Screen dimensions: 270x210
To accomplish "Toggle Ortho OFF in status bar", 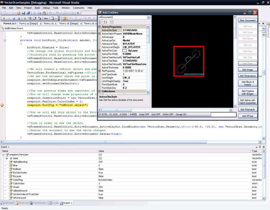I will coord(168,114).
